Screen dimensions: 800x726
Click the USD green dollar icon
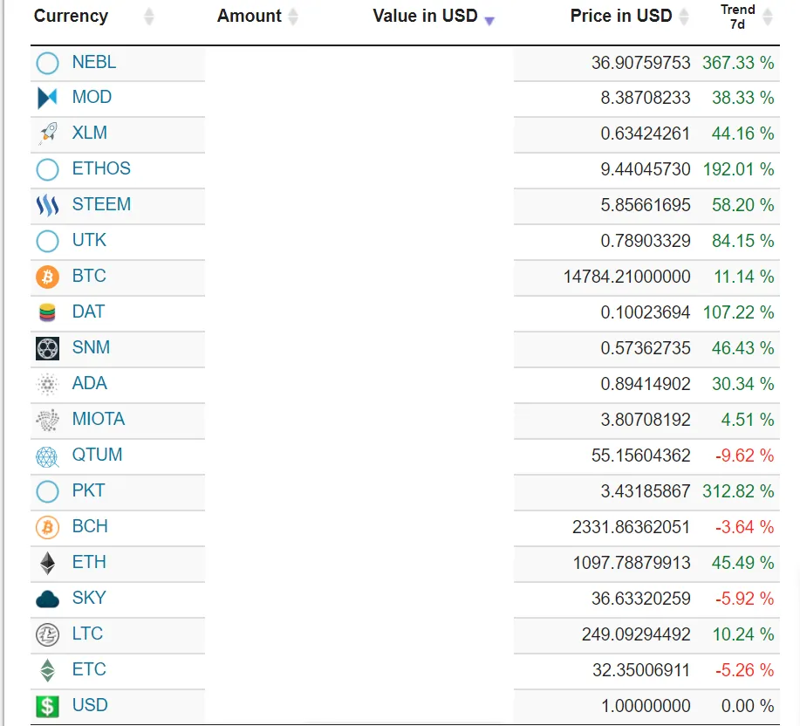[x=47, y=706]
